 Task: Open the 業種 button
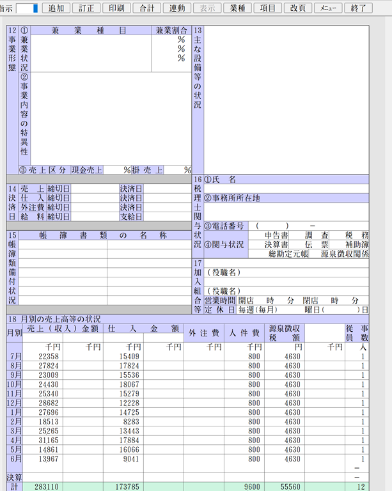click(x=237, y=8)
